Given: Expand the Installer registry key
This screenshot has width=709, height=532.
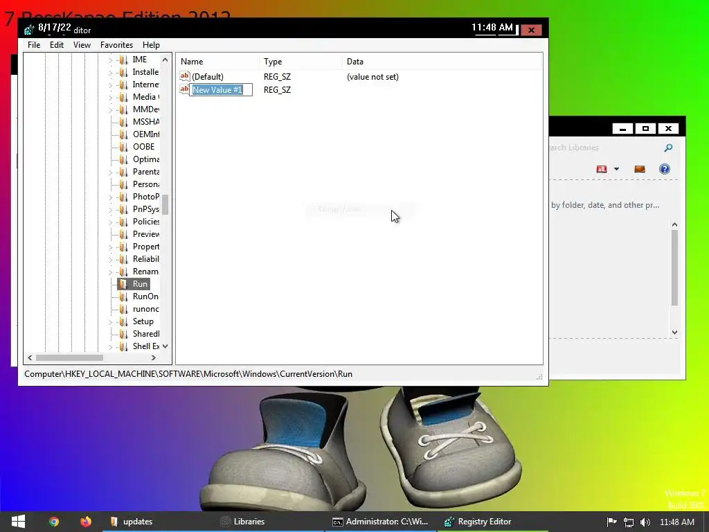Looking at the screenshot, I should pos(110,72).
